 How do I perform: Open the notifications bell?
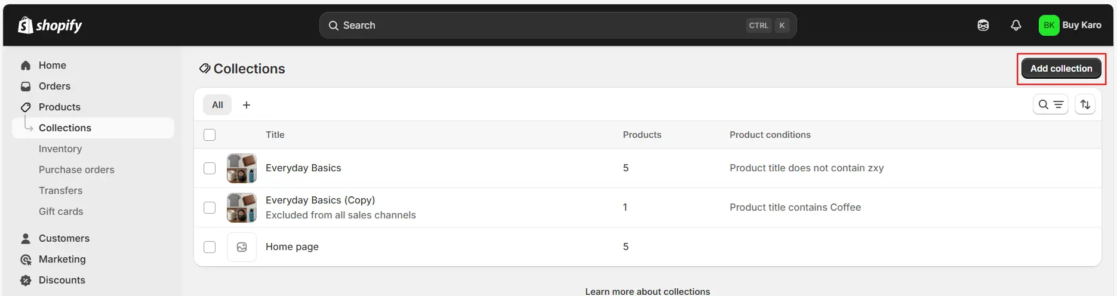(x=1016, y=25)
